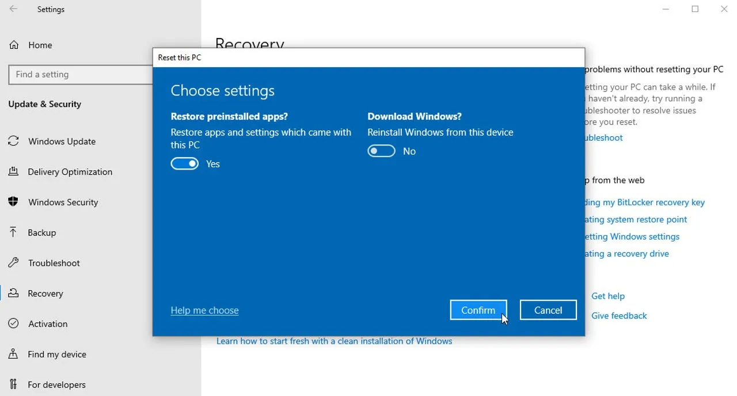The image size is (737, 396).
Task: Click the Recovery person icon
Action: click(x=14, y=294)
